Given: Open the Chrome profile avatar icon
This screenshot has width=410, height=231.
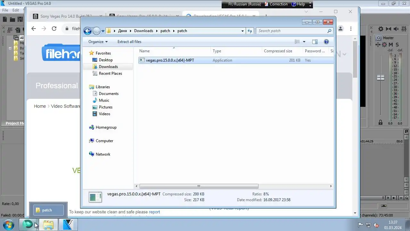Looking at the screenshot, I should pyautogui.click(x=340, y=29).
